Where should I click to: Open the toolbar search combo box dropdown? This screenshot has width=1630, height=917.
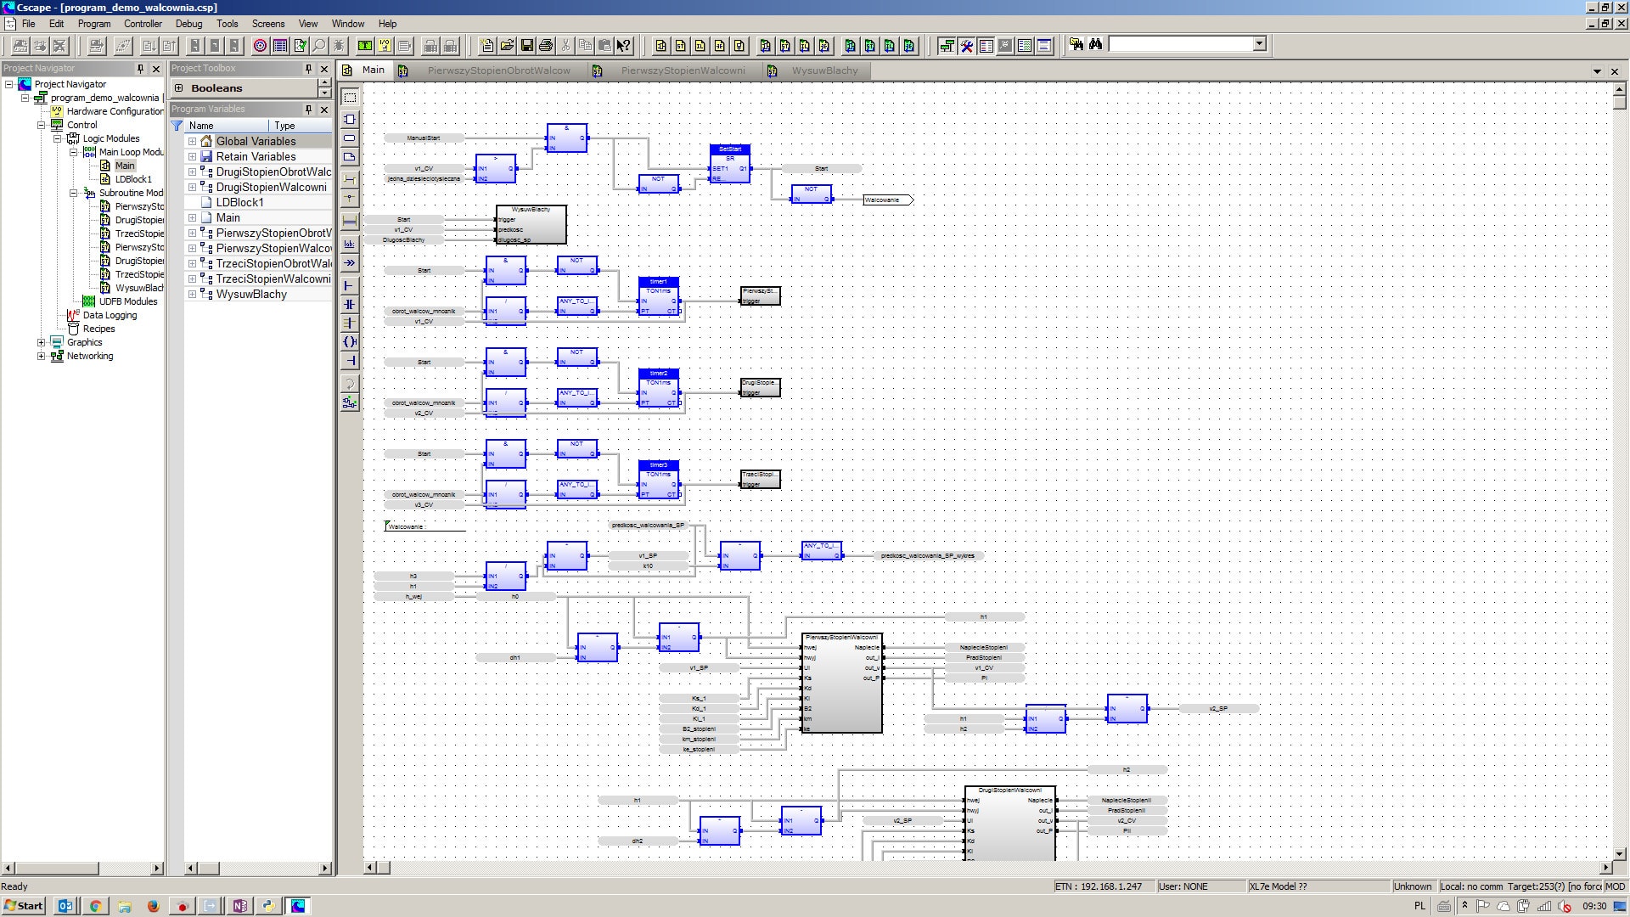pyautogui.click(x=1259, y=44)
